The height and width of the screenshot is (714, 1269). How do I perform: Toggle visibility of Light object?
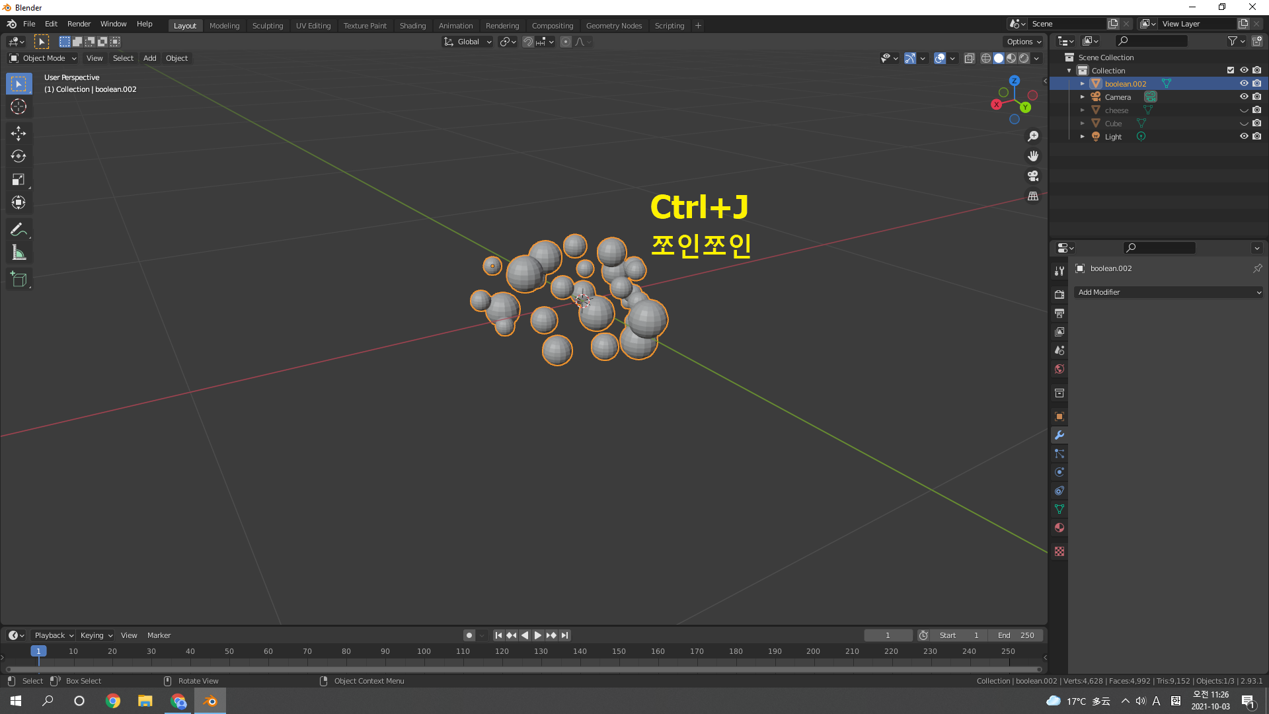tap(1243, 136)
